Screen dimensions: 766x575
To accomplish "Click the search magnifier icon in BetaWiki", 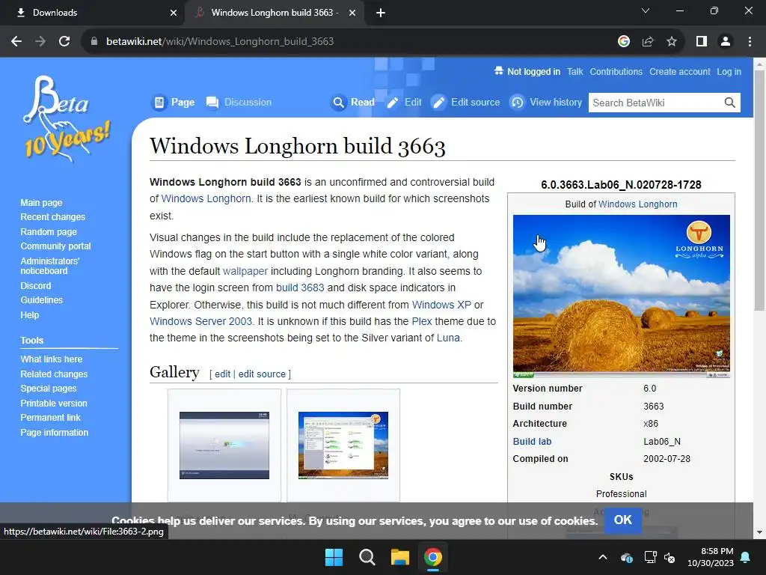I will (x=730, y=103).
